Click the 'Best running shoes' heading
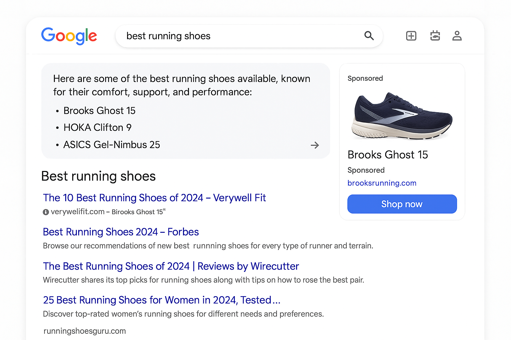The height and width of the screenshot is (340, 511). pyautogui.click(x=98, y=176)
